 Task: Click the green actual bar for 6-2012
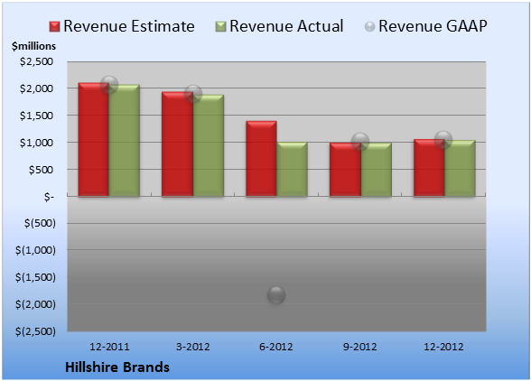[292, 169]
